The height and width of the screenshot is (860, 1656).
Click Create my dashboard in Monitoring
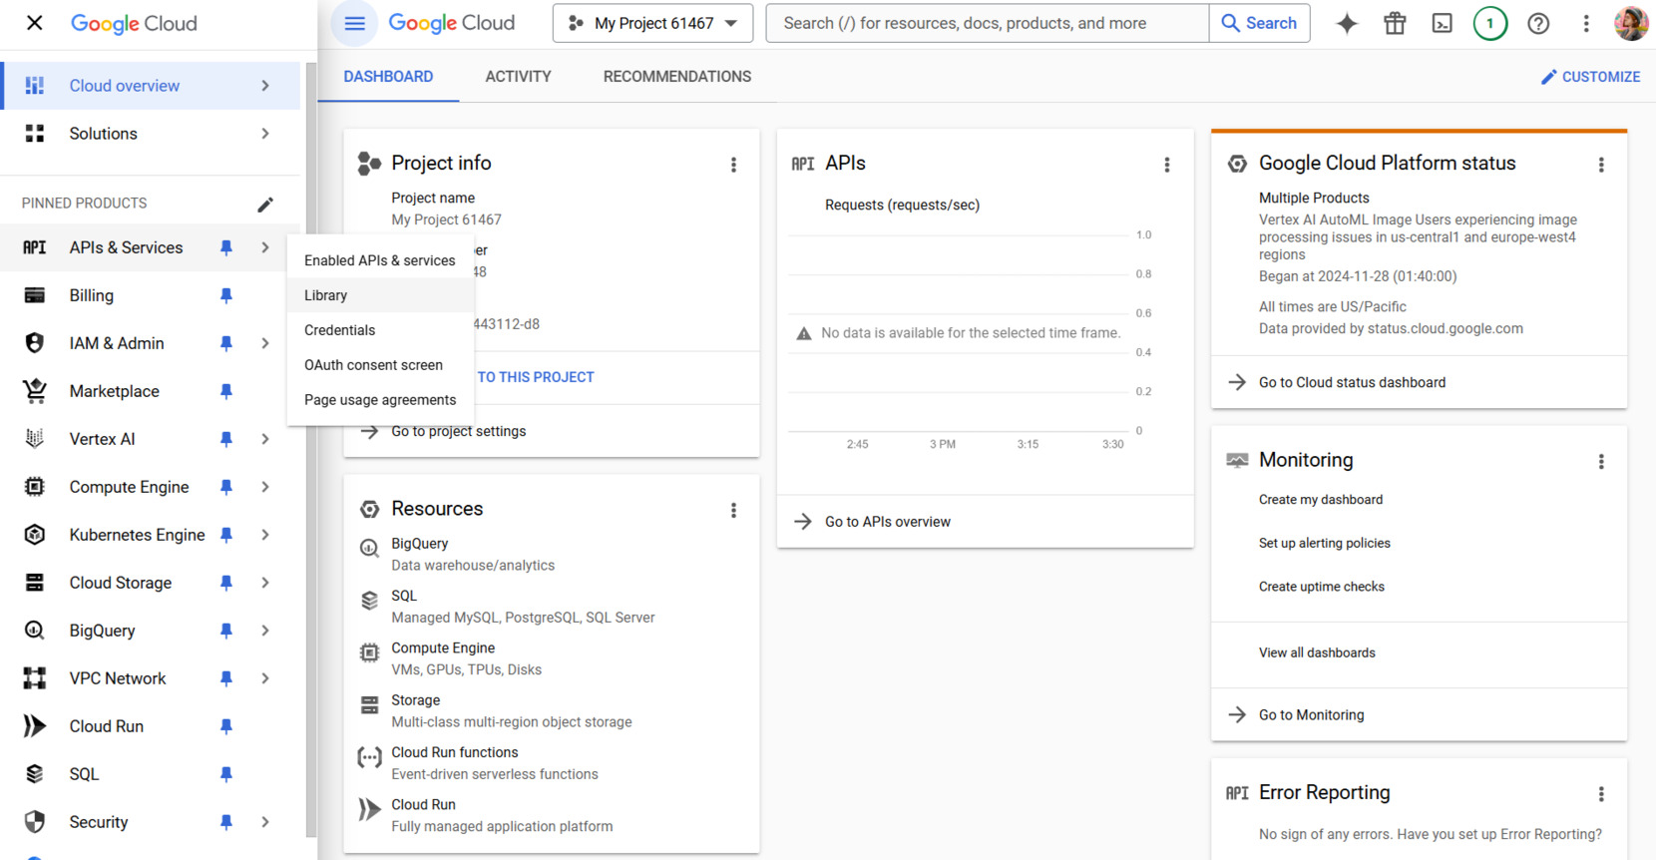tap(1320, 500)
